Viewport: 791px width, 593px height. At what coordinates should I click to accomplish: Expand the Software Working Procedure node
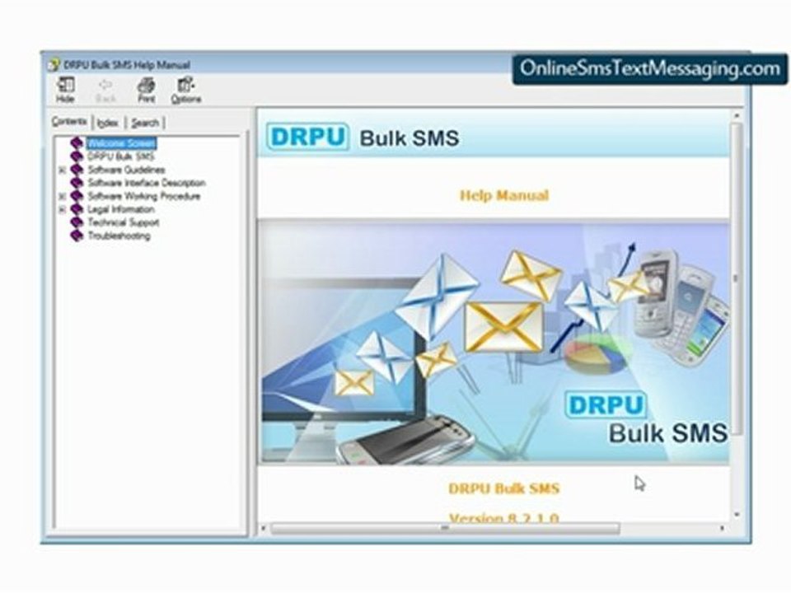tap(62, 196)
